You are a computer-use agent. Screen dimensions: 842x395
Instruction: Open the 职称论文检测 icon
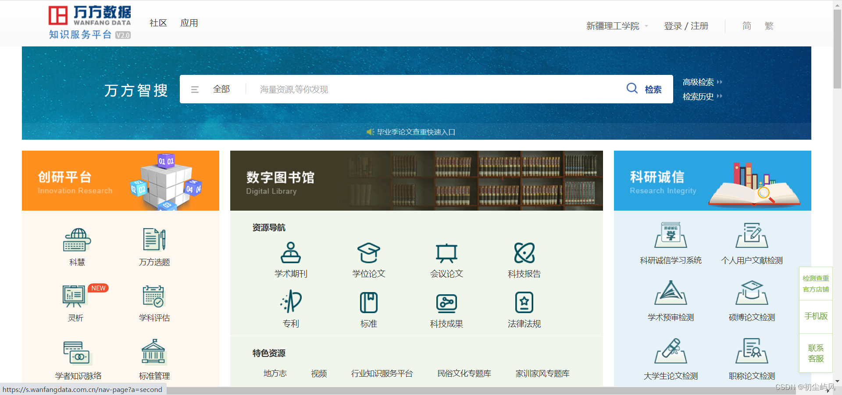[x=752, y=350]
